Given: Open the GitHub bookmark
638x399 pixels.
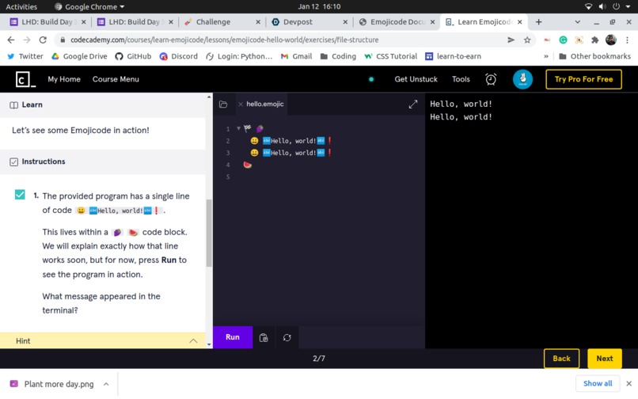Looking at the screenshot, I should point(133,56).
